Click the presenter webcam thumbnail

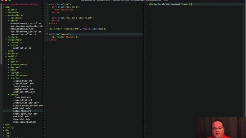tap(221, 128)
